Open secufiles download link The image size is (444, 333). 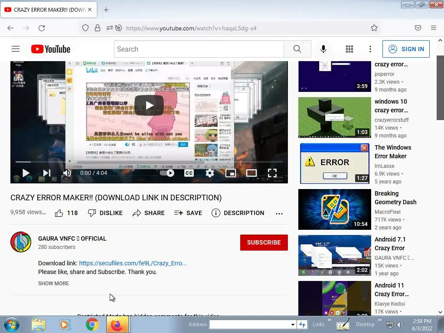133,263
